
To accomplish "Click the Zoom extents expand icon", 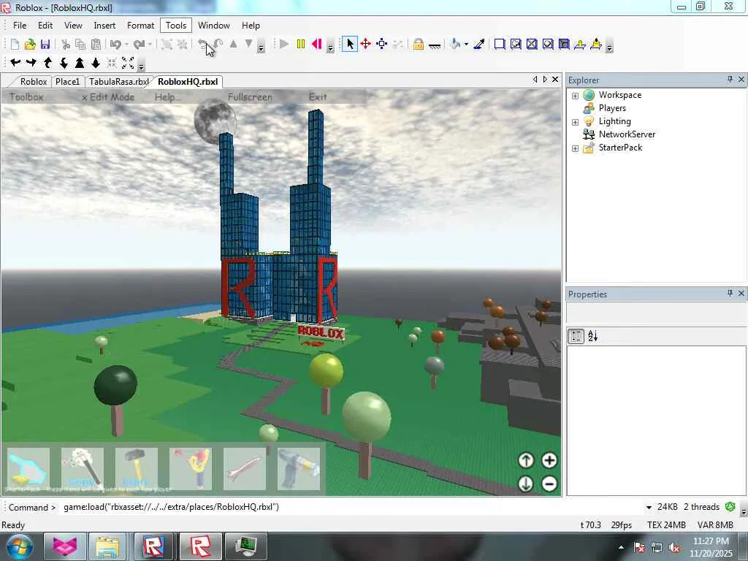I will 128,63.
